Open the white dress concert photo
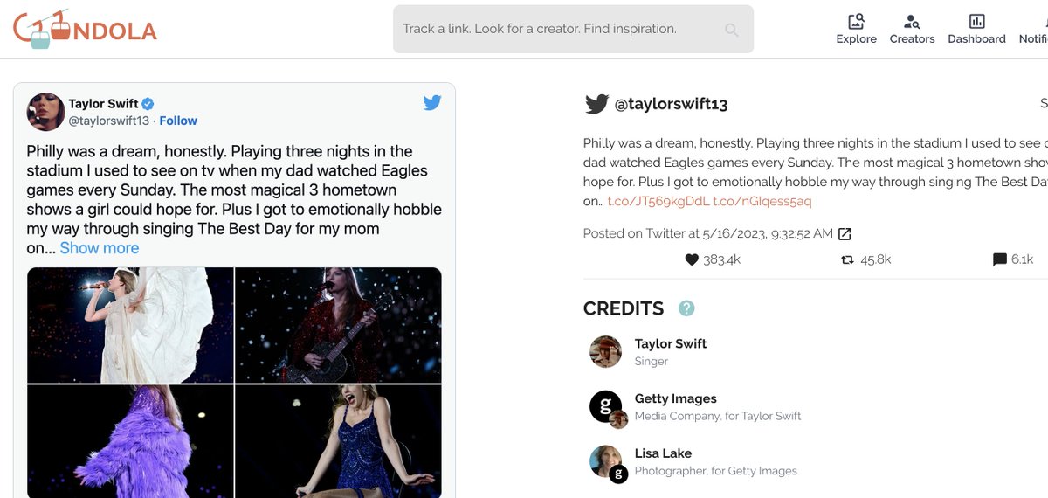Screen dimensions: 1048x498 pos(130,325)
